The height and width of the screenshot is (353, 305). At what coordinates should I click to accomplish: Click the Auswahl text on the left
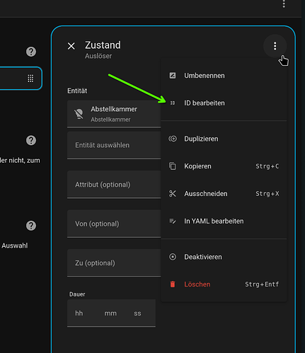click(x=15, y=245)
